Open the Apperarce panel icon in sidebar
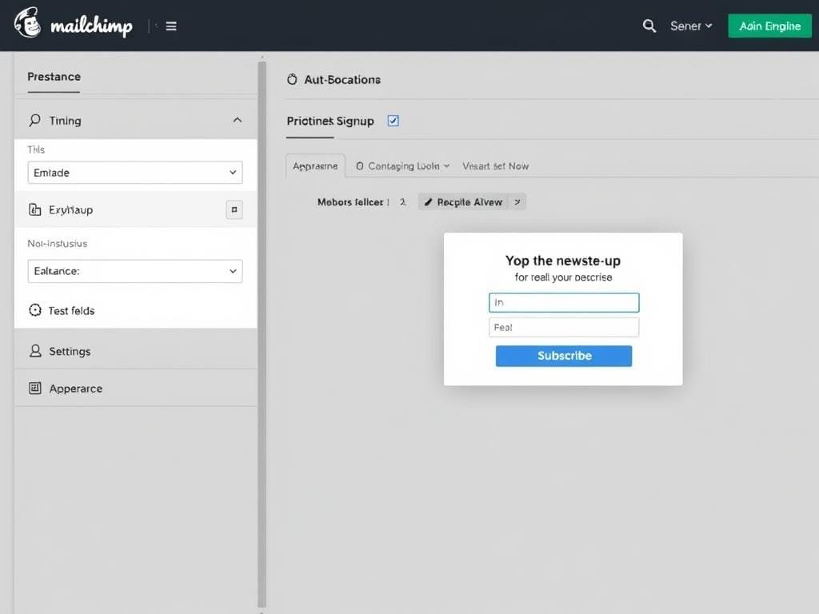 (x=37, y=389)
